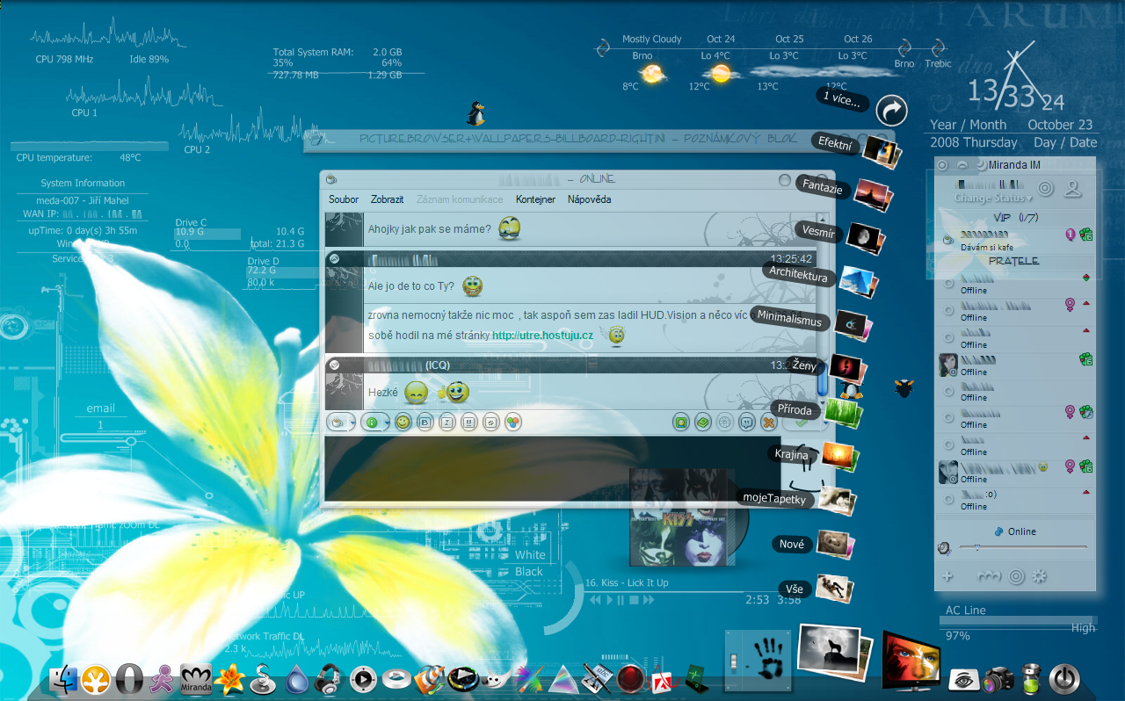Open the font color picker in chat toolbar

pos(513,423)
